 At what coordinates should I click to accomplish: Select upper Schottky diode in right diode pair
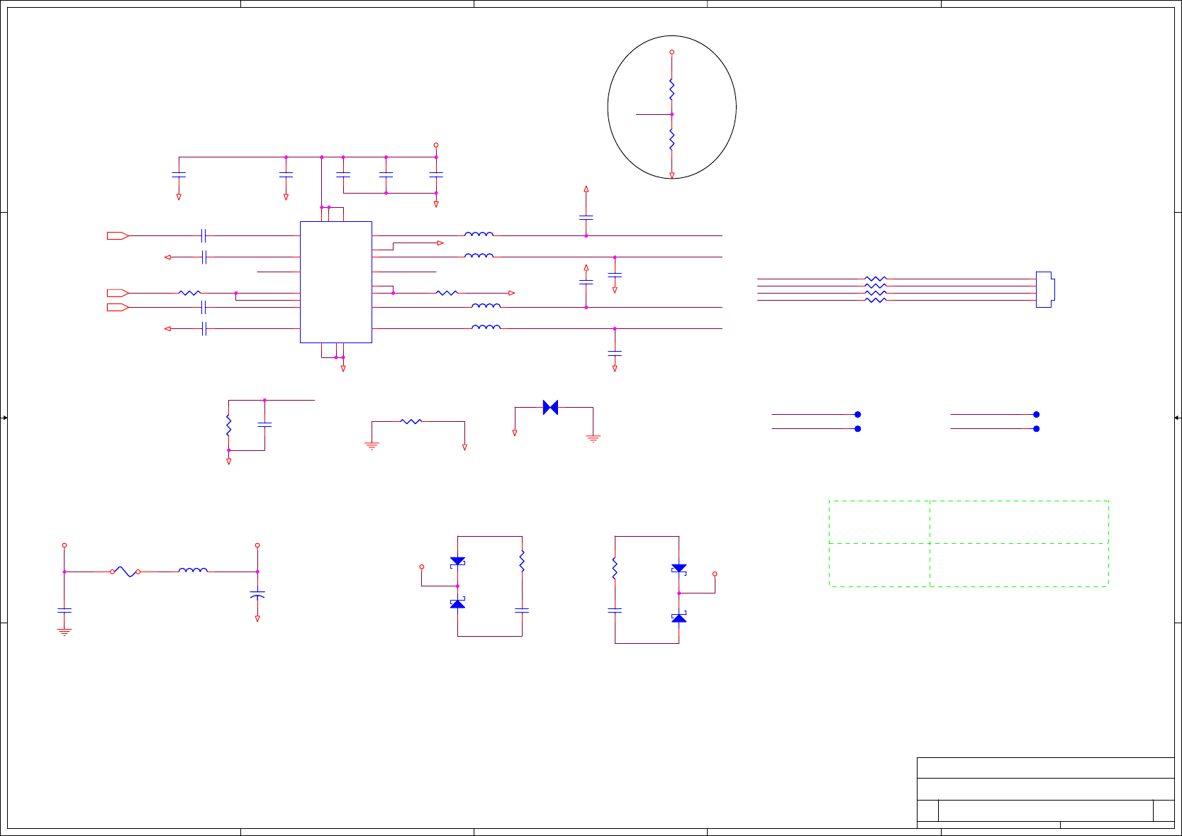pyautogui.click(x=679, y=569)
